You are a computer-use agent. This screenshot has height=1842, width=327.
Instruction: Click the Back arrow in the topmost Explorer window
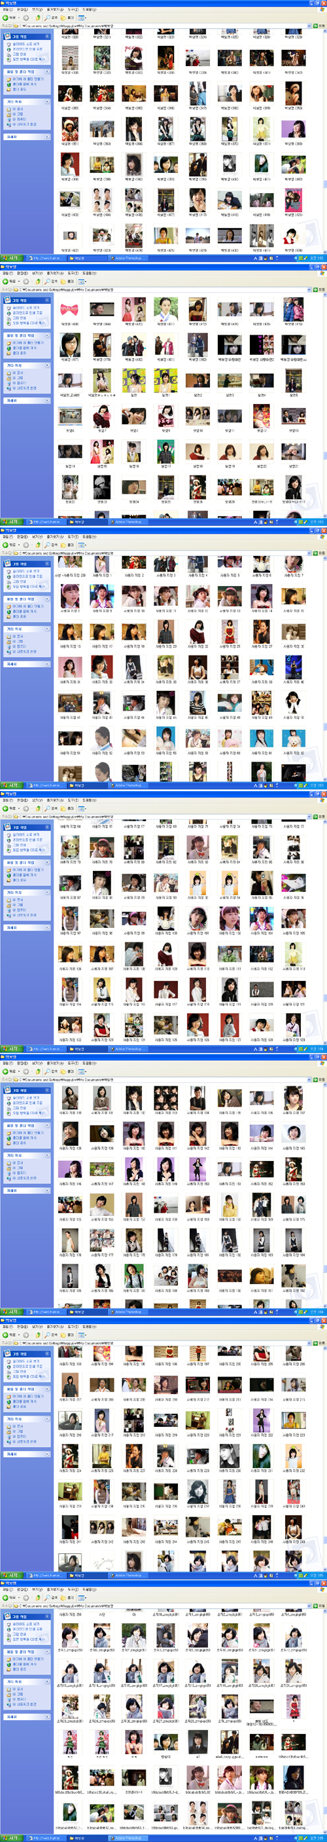point(6,17)
